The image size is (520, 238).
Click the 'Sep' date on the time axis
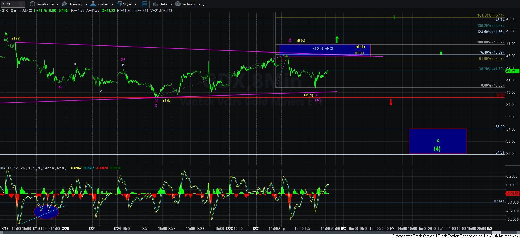point(281,229)
